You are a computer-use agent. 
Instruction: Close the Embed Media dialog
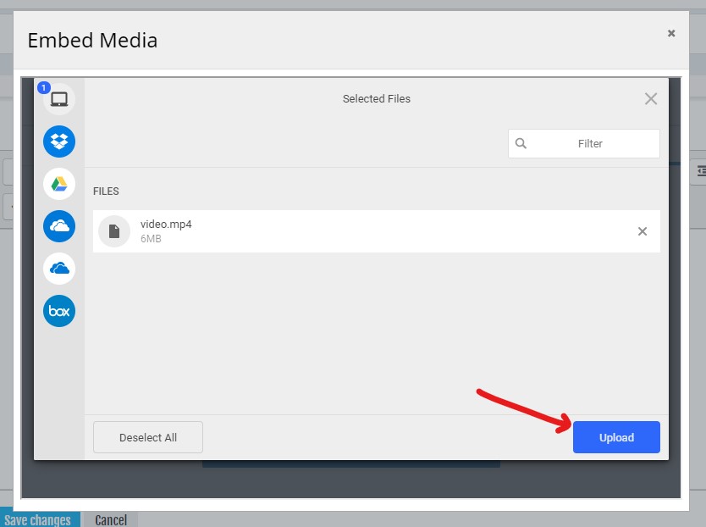[x=671, y=33]
